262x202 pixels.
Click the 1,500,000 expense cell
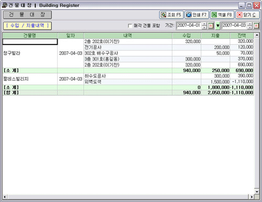point(215,82)
